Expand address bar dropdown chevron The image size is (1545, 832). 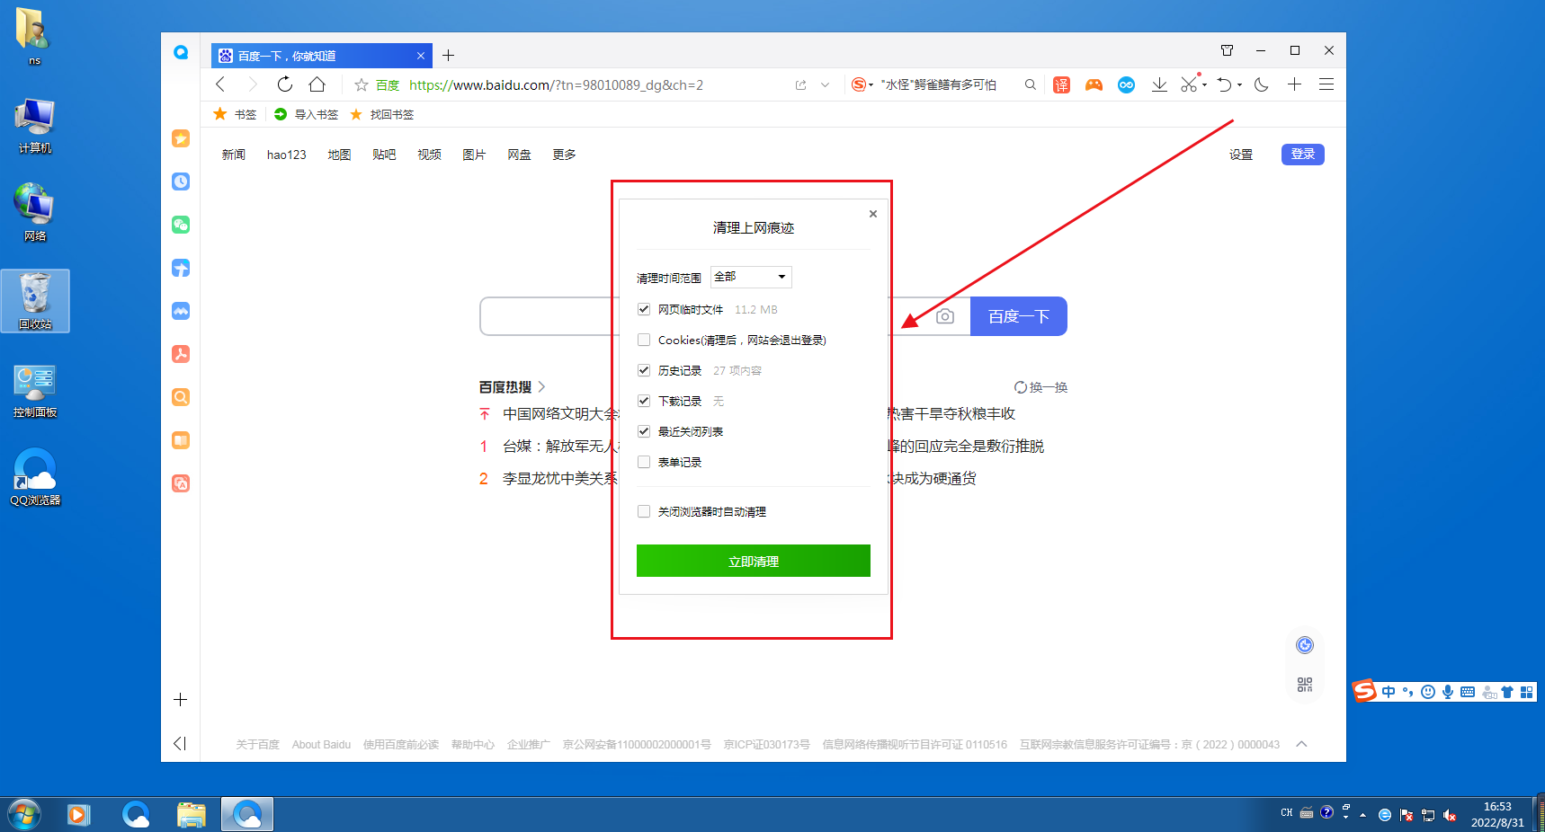click(825, 85)
